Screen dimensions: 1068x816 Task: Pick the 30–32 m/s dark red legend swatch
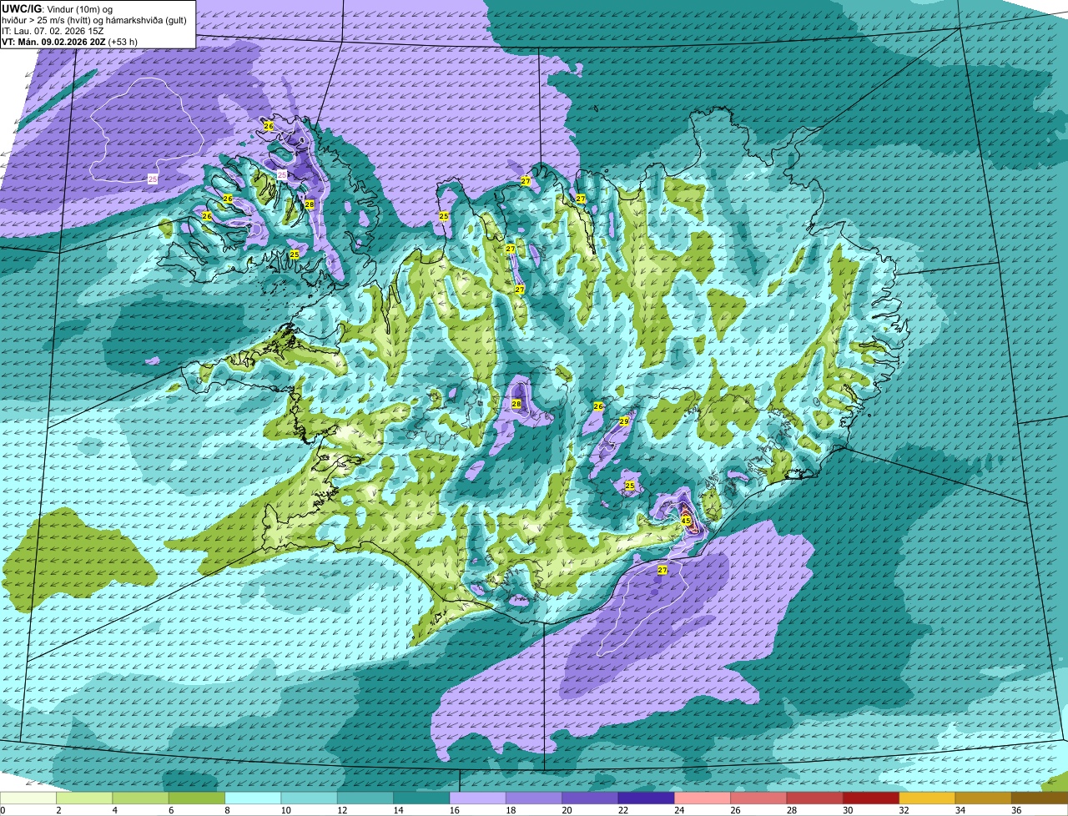tap(871, 798)
